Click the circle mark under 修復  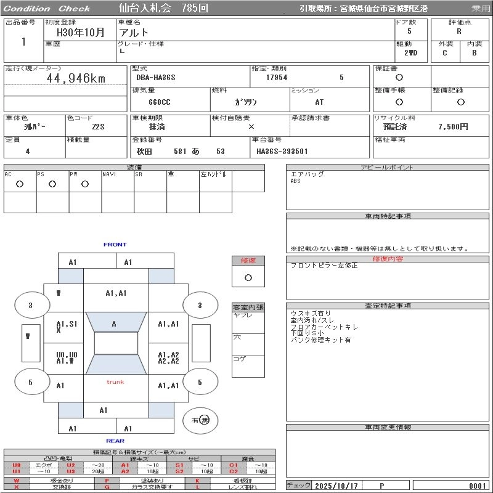tap(248, 277)
